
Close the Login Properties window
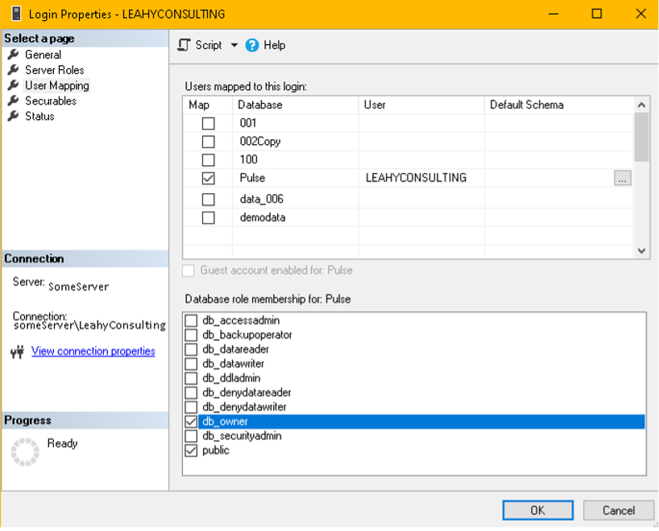(641, 14)
